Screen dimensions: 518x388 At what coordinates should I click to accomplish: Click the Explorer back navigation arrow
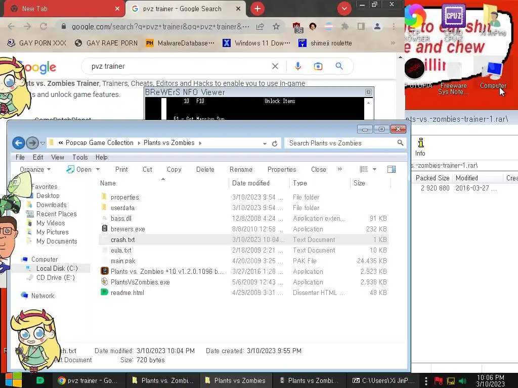pos(19,143)
